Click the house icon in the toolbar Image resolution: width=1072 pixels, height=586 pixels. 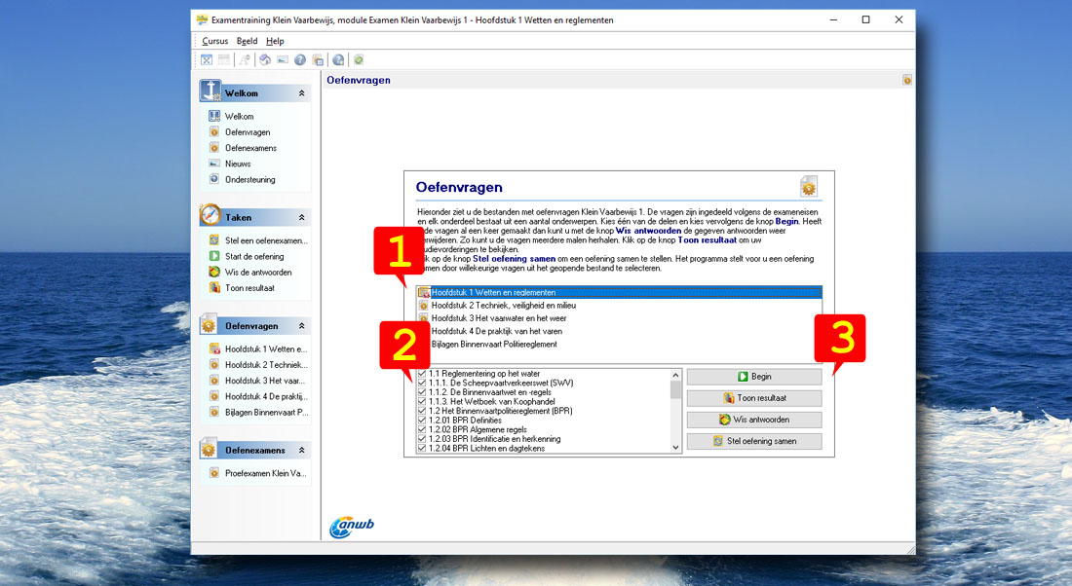pyautogui.click(x=265, y=59)
